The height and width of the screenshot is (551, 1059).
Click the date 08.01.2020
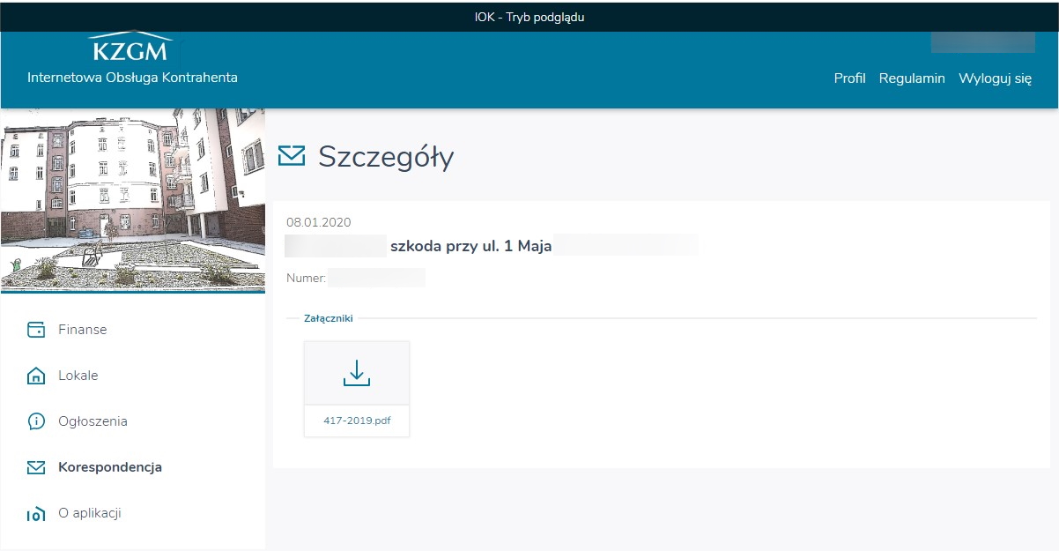tap(318, 222)
